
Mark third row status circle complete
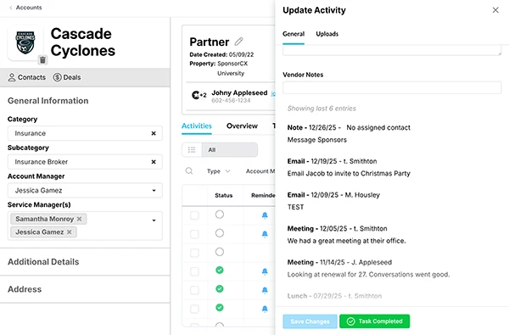(220, 252)
